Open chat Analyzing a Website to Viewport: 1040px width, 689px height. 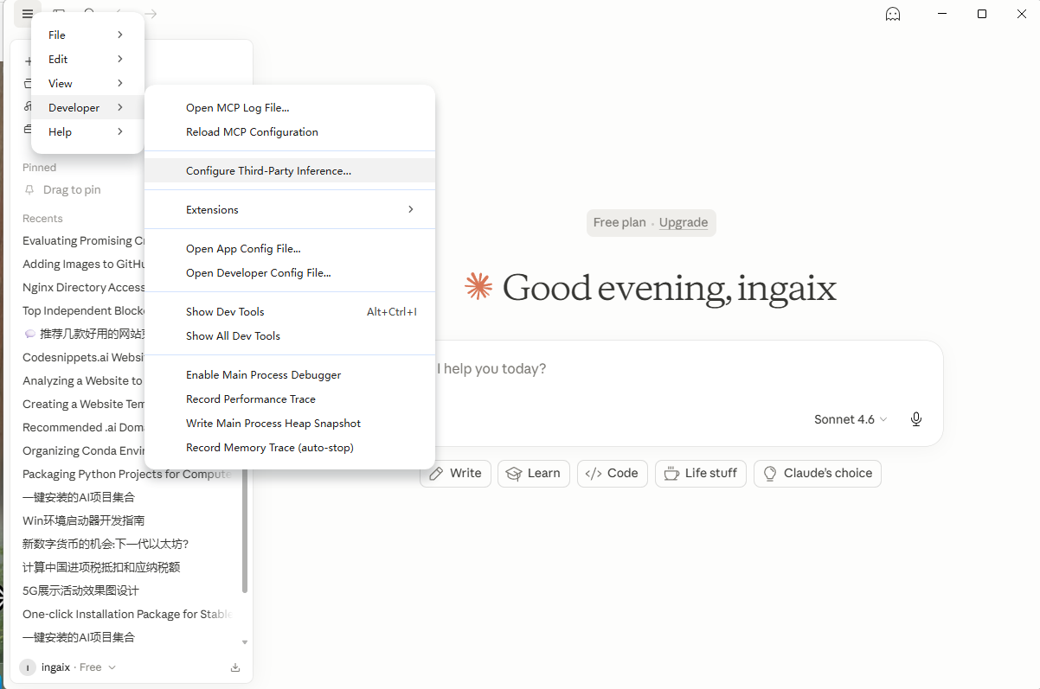tap(83, 380)
